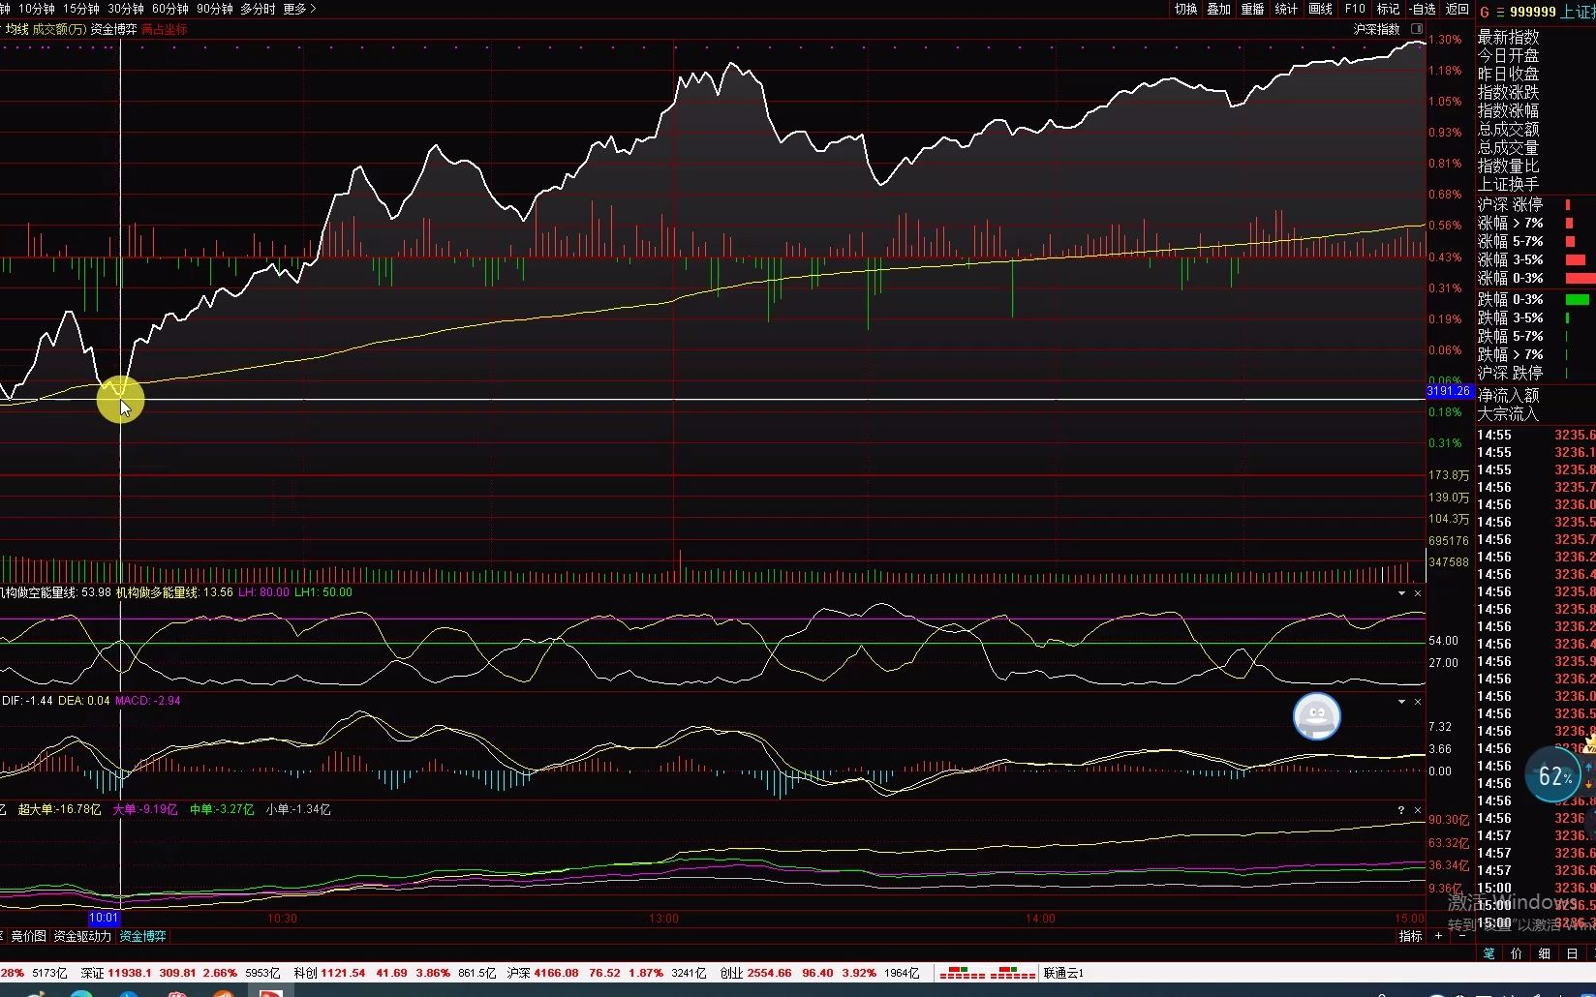The width and height of the screenshot is (1596, 997).
Task: Close the MACD indicator panel
Action: coord(1418,701)
